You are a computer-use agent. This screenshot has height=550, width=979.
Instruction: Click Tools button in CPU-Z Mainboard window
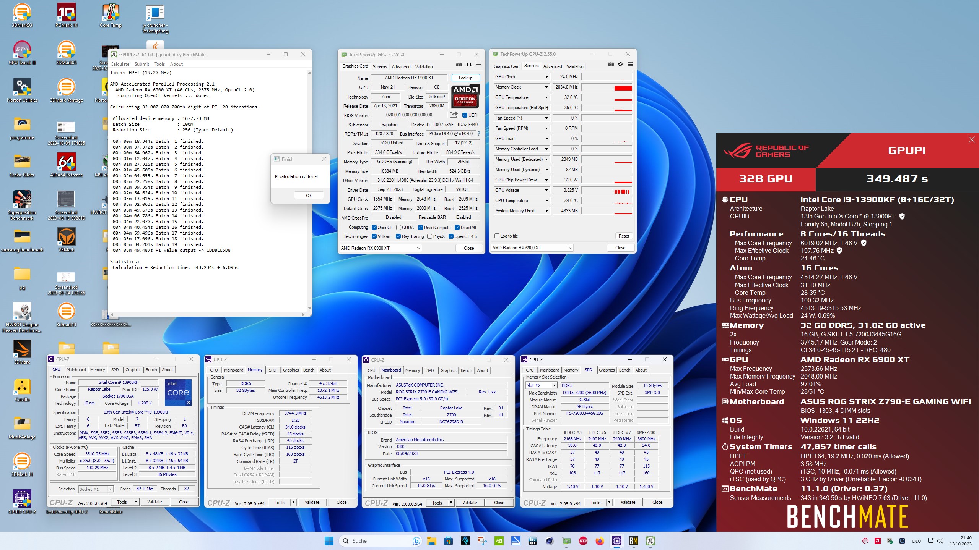click(437, 503)
